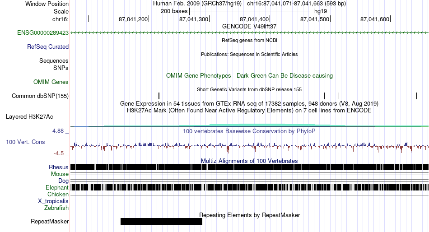
Task: Click the -4.5 PhyloP lower scale value
Action: (x=59, y=153)
